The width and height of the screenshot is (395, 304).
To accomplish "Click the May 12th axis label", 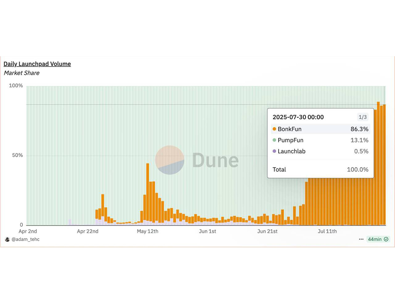I will 147,231.
